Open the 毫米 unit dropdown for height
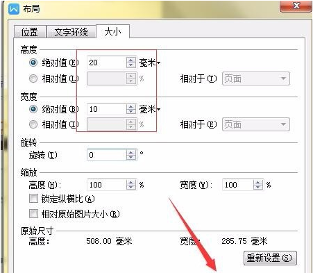 [150, 63]
